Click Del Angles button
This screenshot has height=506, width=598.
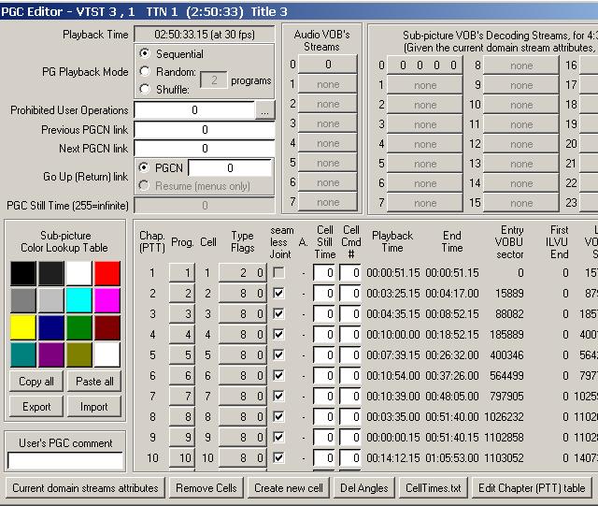tap(363, 488)
